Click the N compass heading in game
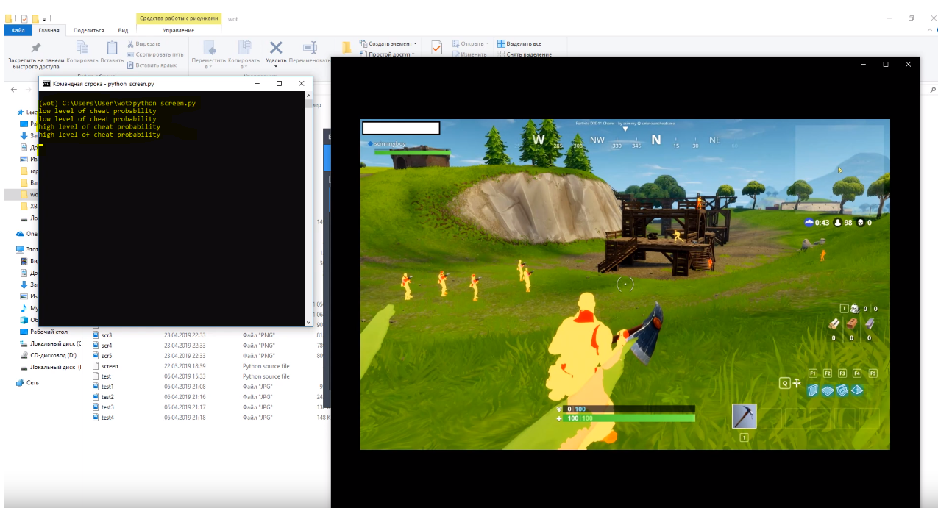Screen dimensions: 938x508 coord(656,140)
